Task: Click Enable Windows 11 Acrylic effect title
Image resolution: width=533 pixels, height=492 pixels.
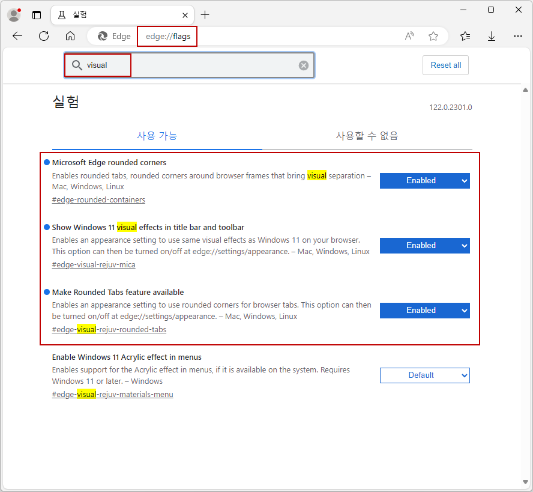Action: [x=127, y=357]
